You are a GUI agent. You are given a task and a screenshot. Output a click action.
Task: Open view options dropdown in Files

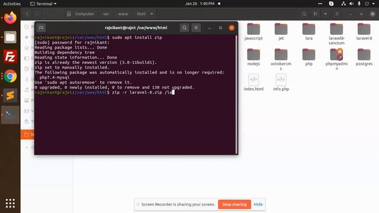tap(325, 14)
